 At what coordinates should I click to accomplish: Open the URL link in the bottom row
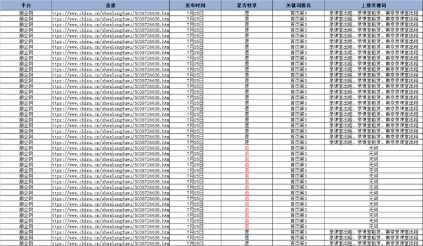110,243
